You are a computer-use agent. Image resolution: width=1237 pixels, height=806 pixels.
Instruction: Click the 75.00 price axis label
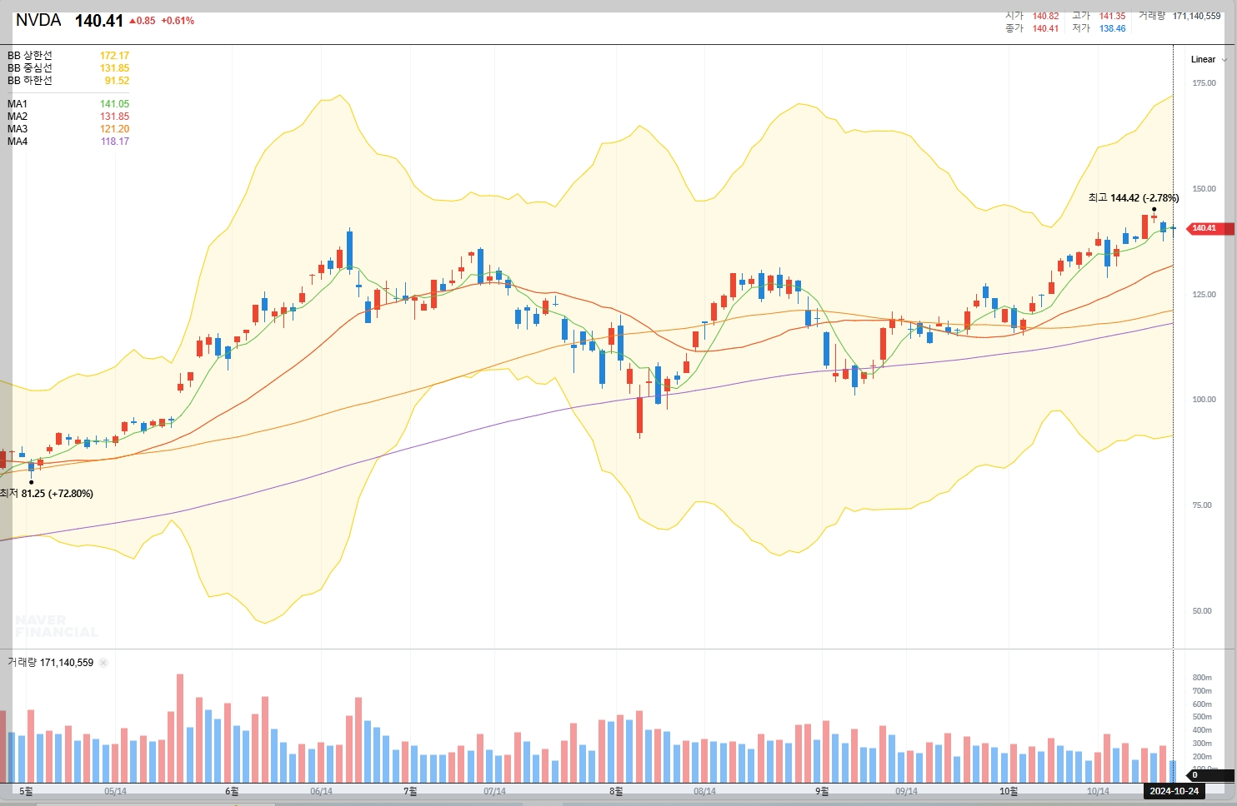click(x=1204, y=505)
